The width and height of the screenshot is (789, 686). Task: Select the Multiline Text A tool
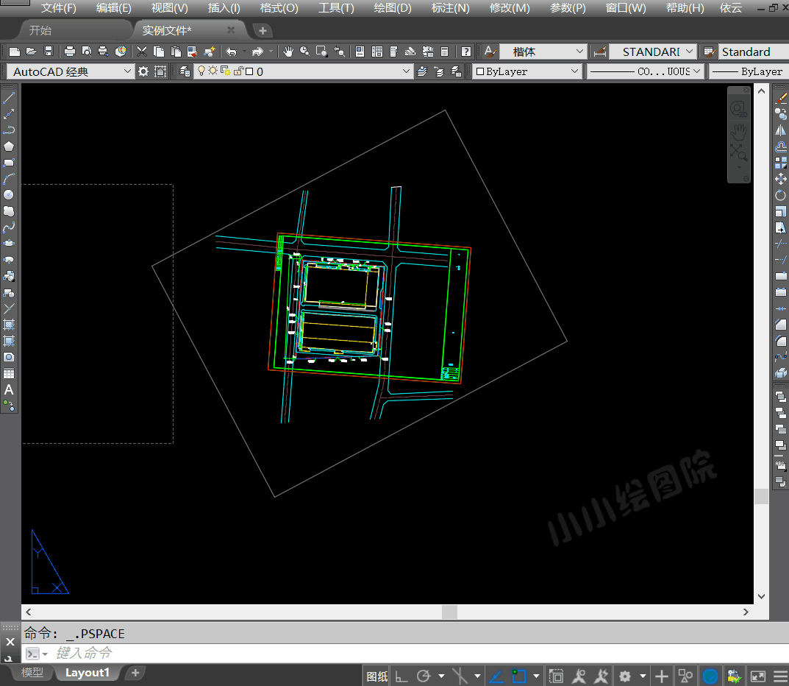pyautogui.click(x=9, y=390)
